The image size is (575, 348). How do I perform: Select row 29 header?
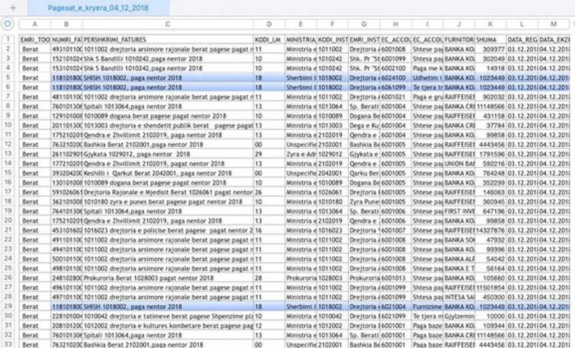click(8, 306)
